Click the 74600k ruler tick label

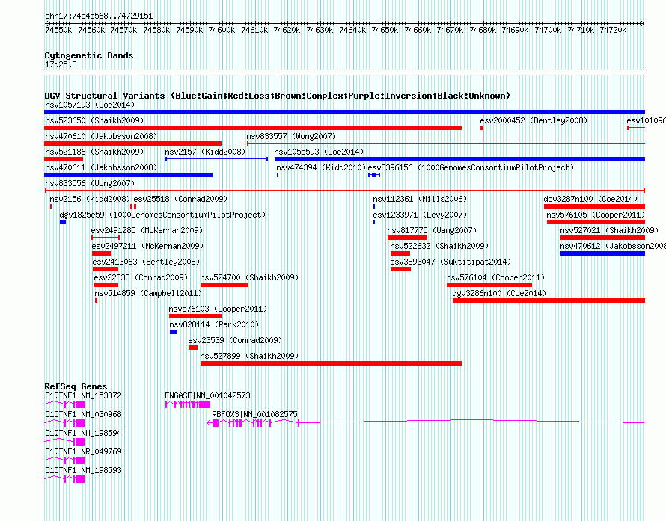coord(222,30)
